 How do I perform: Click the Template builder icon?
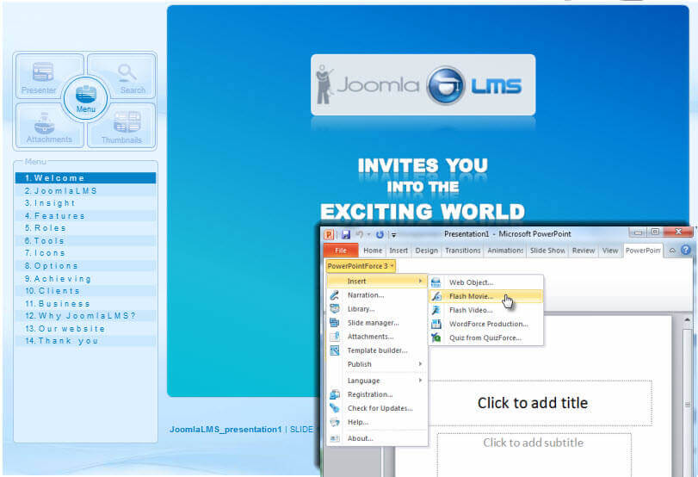(334, 350)
